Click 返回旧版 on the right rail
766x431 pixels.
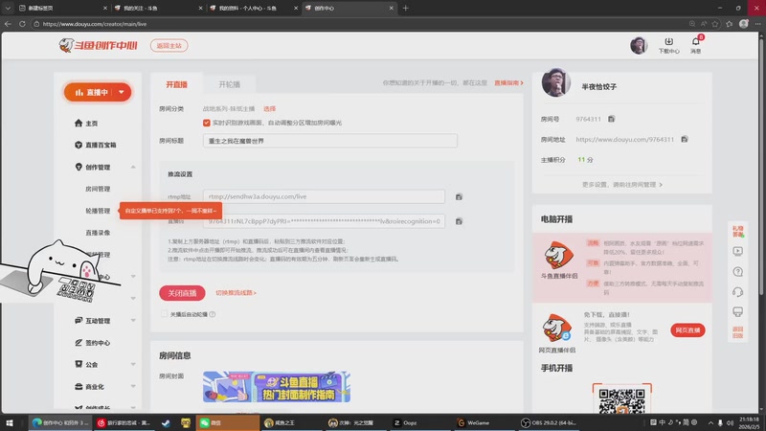737,332
